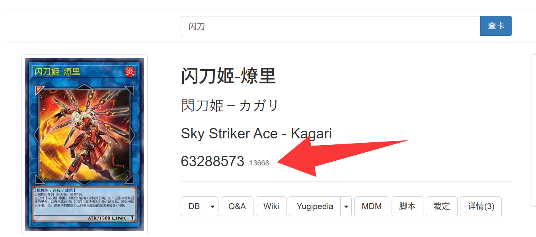
Task: Click the Japanese name 閃刀姫－カガリ
Action: tap(230, 106)
